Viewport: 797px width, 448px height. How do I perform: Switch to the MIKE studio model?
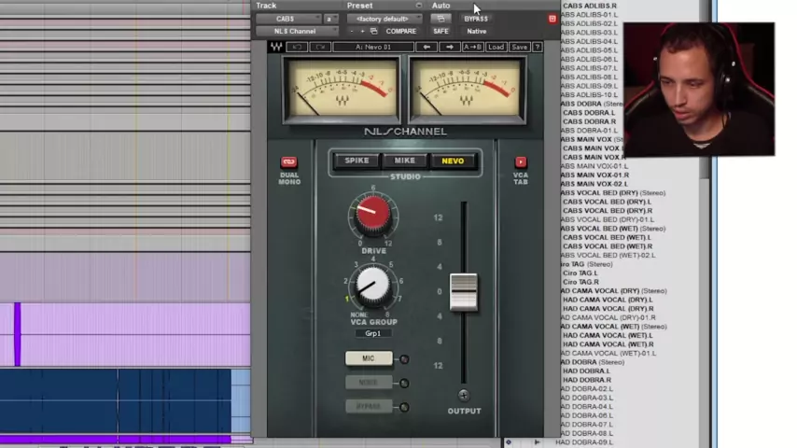click(x=405, y=161)
